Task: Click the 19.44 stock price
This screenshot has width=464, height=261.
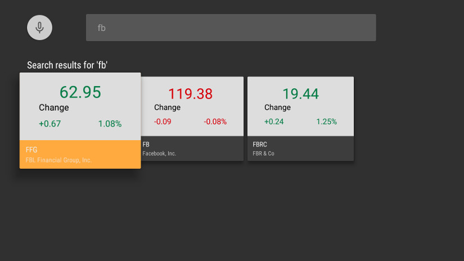Action: point(300,93)
